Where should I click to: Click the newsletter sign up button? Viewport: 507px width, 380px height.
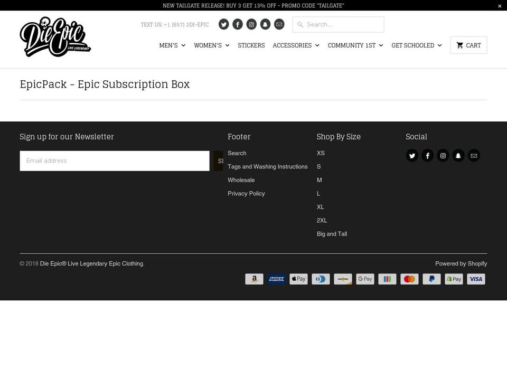tap(218, 161)
